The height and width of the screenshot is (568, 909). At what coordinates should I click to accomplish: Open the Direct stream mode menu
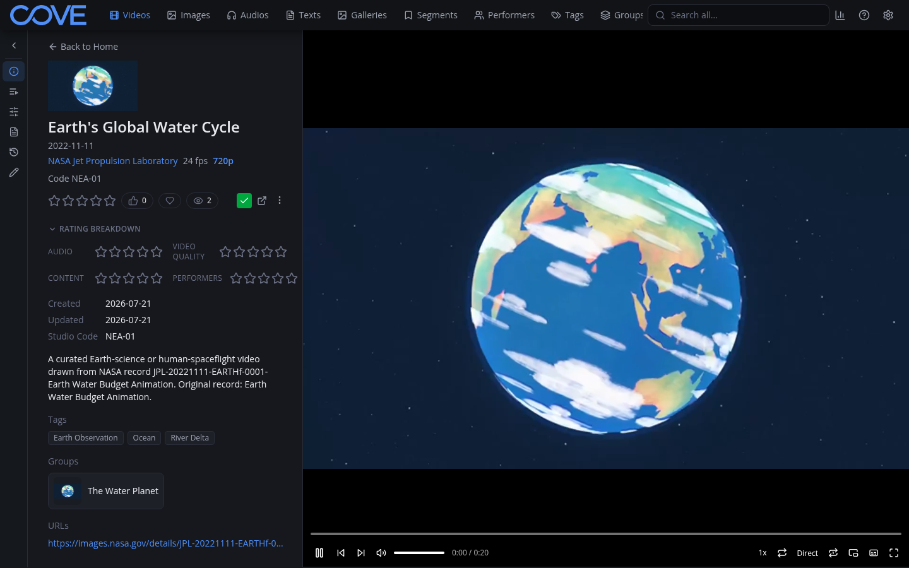tap(807, 553)
